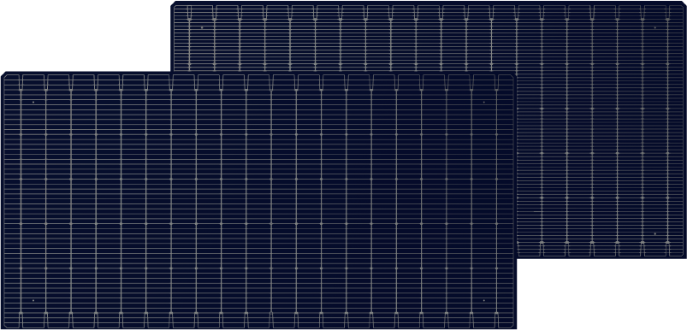Click the rear cell's chamfered top-right corner

coord(684,3)
